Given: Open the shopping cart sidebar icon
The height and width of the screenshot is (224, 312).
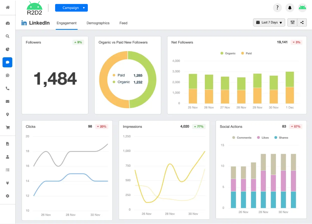Looking at the screenshot, I should (x=8, y=127).
